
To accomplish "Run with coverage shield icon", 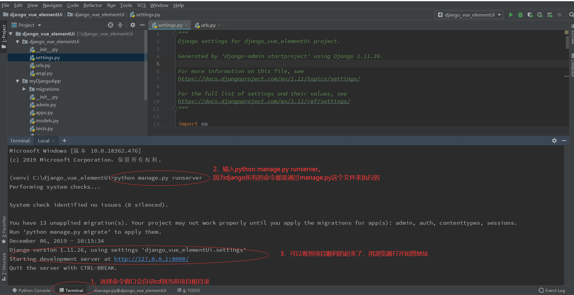I will (x=530, y=15).
